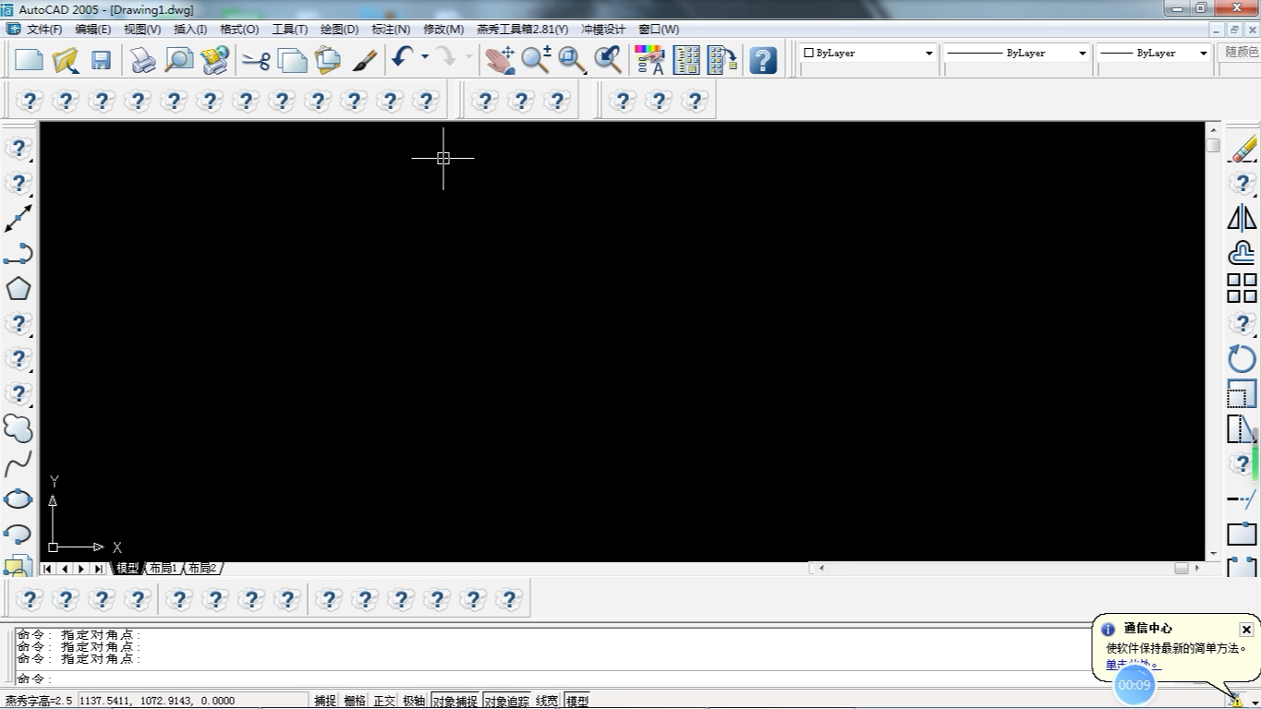Switch to the 布局2 layout tab

202,569
